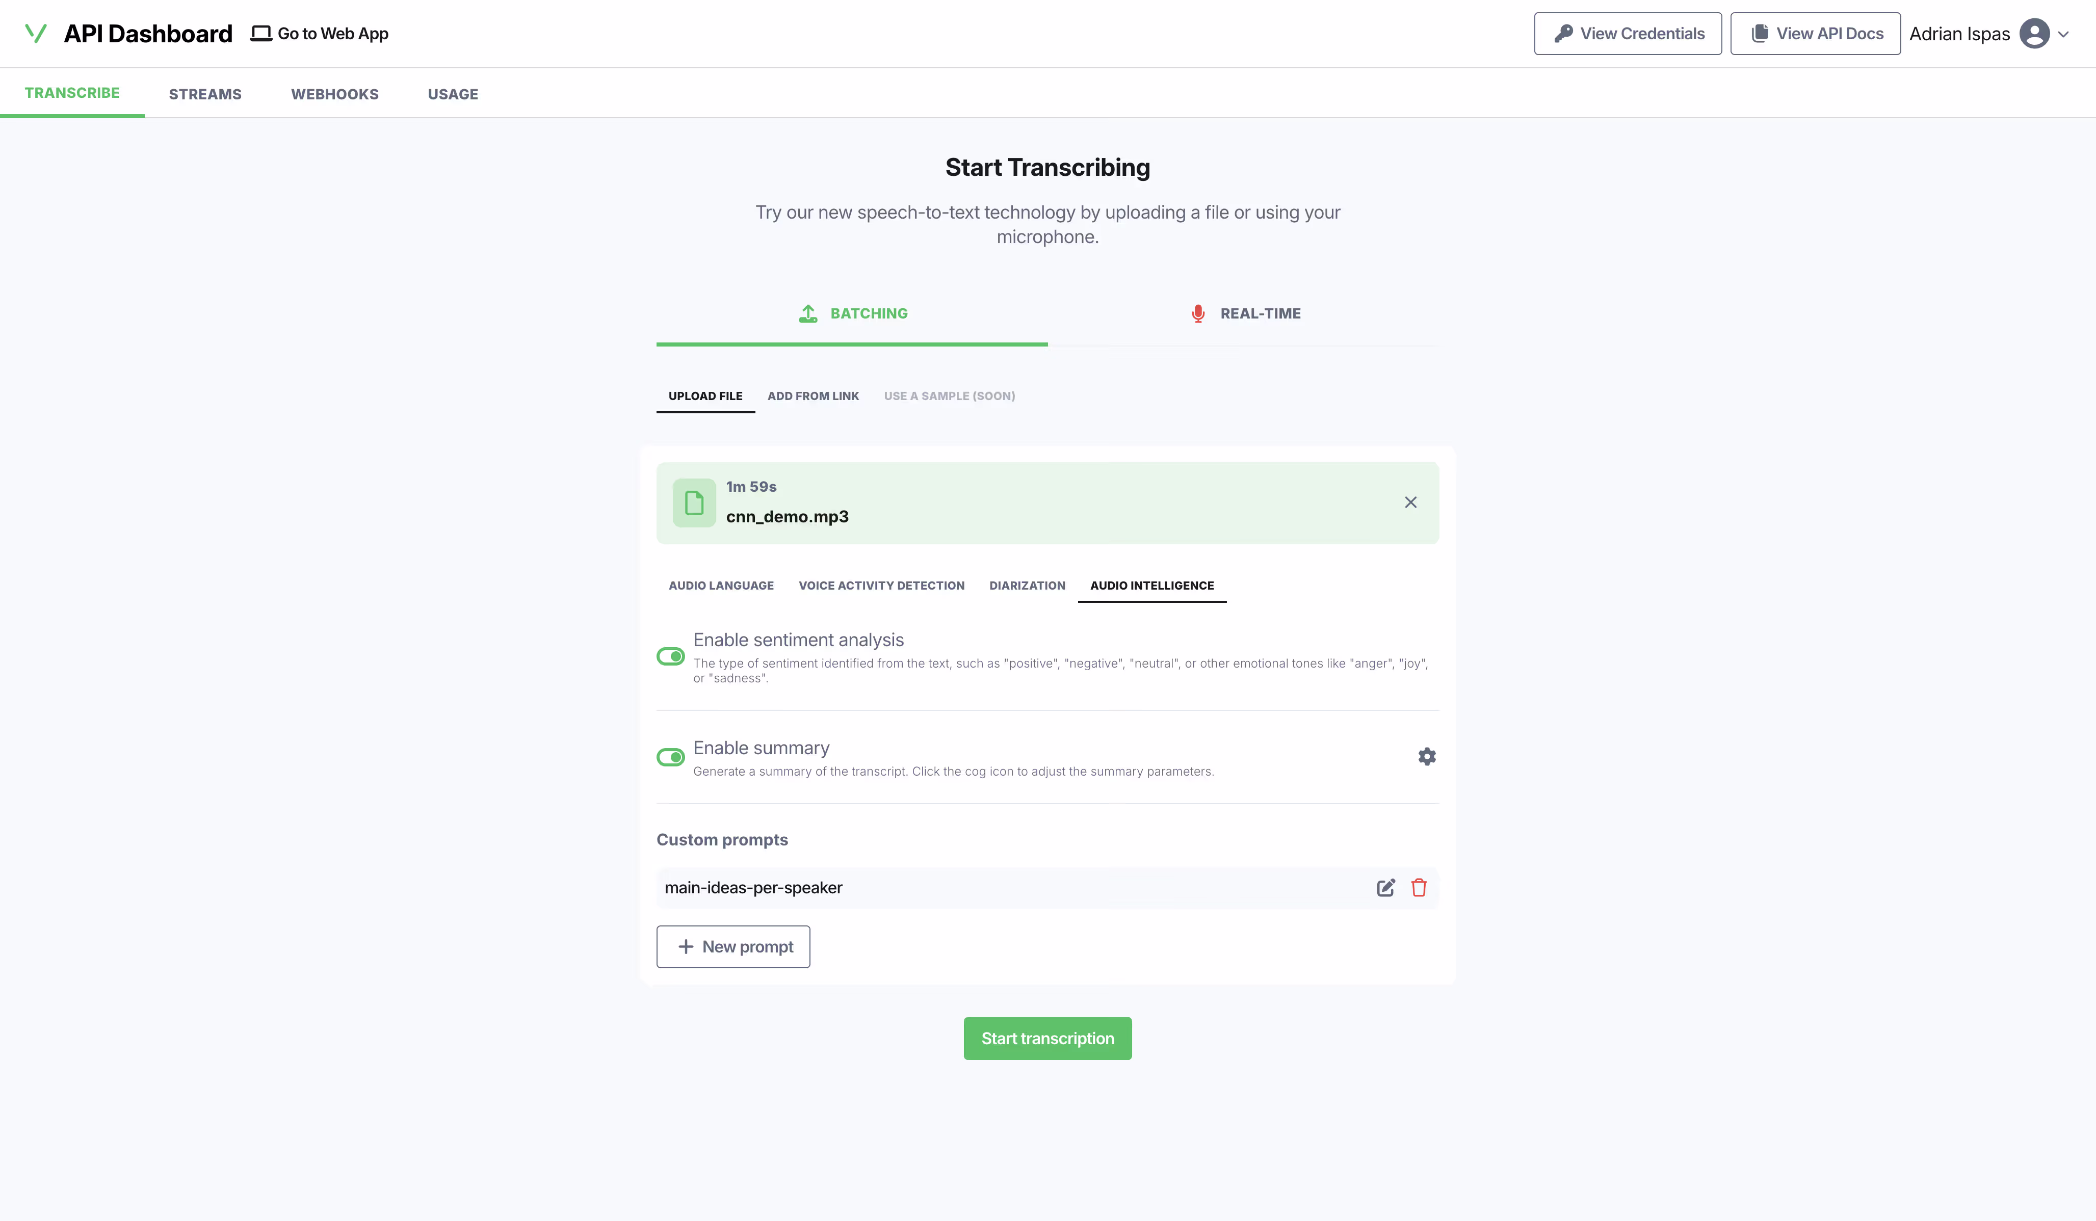Switch to the Diarization settings tab
This screenshot has width=2096, height=1221.
tap(1027, 586)
